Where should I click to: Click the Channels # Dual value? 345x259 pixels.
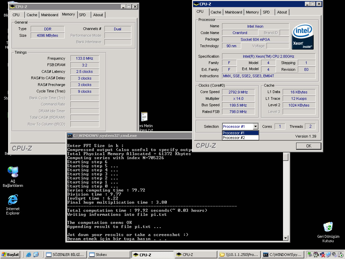click(x=118, y=29)
